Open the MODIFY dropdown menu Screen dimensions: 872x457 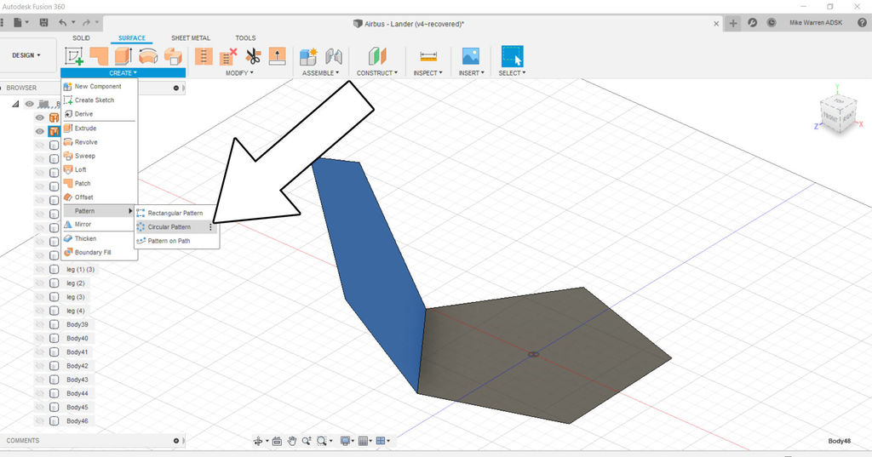point(239,73)
